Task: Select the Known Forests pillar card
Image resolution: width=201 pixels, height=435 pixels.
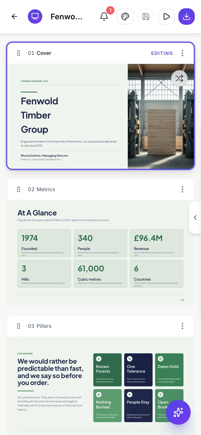Action: click(107, 370)
